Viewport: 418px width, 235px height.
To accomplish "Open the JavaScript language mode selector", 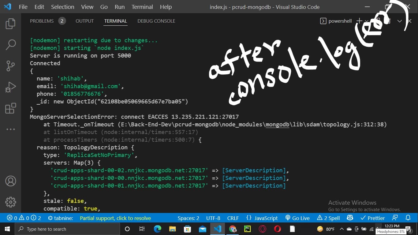I will 262,218.
